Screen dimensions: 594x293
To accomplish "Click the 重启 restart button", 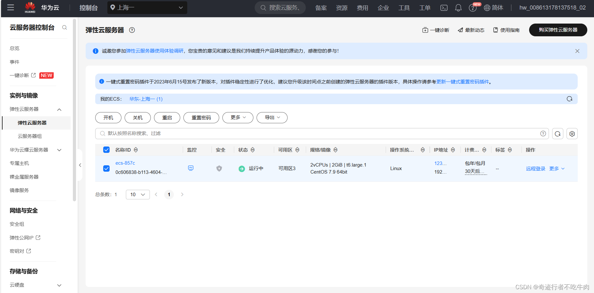I will 167,118.
